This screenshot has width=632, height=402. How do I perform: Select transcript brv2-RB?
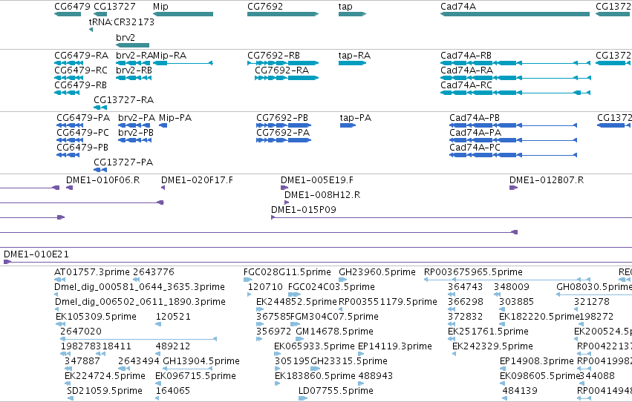[x=134, y=78]
